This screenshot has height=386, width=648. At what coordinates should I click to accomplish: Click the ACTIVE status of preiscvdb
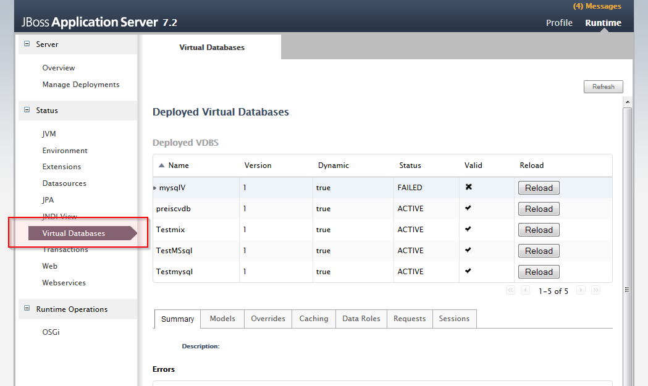tap(410, 209)
